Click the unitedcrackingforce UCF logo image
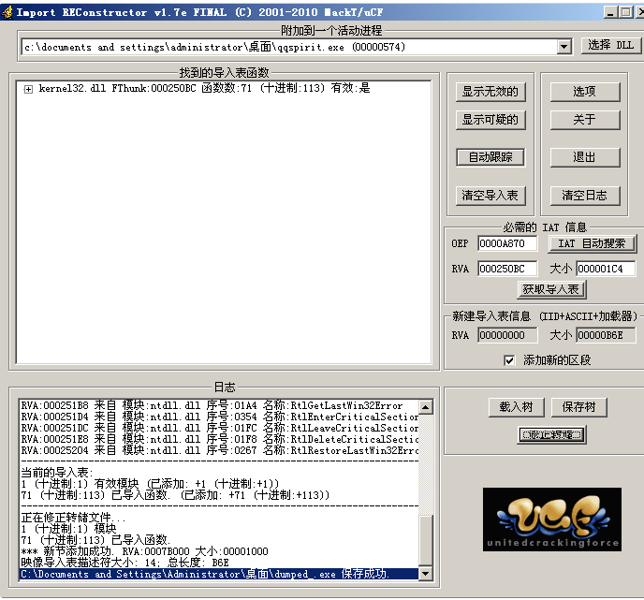The image size is (644, 600). point(552,520)
